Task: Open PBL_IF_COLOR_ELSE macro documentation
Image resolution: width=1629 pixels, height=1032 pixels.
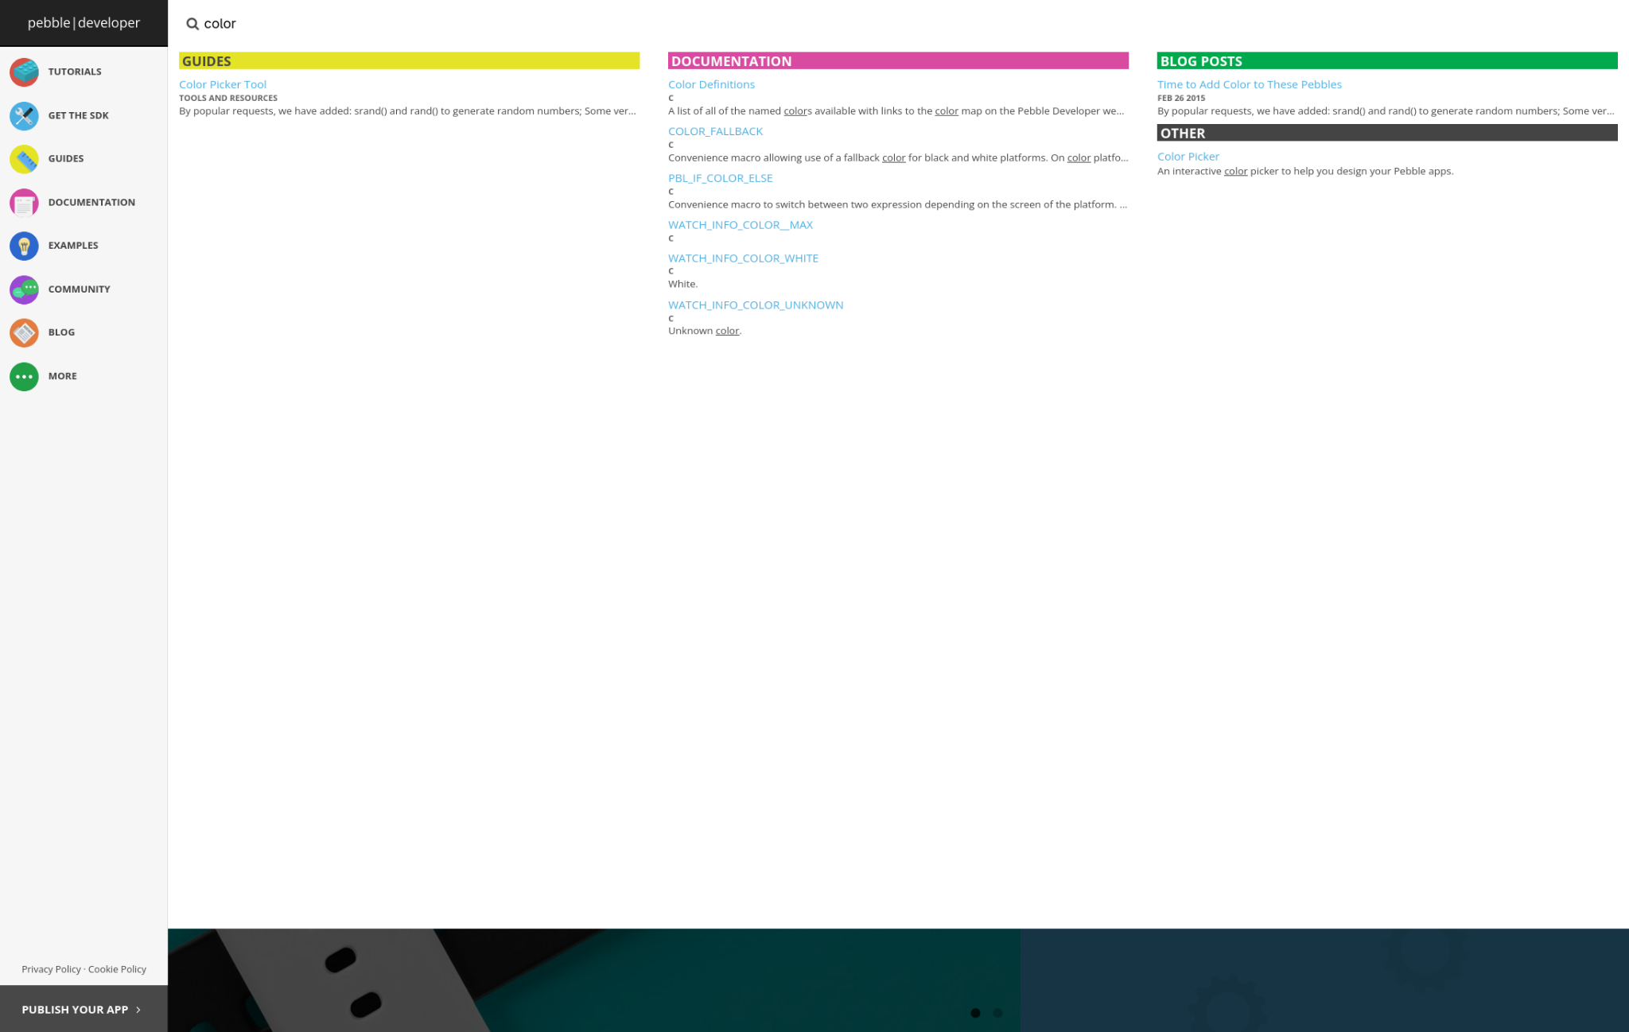Action: [x=720, y=178]
